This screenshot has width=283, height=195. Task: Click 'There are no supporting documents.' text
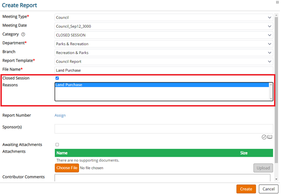[88, 160]
